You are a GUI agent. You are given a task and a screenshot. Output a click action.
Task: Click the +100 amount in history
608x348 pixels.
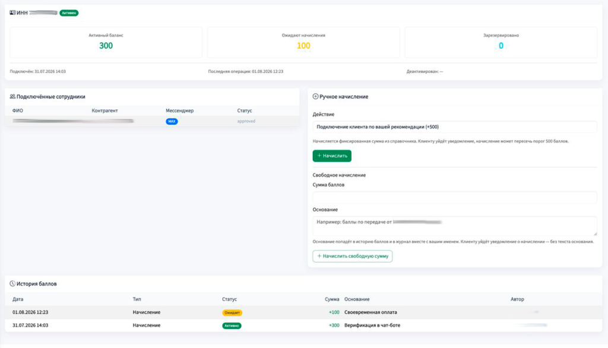click(x=334, y=312)
